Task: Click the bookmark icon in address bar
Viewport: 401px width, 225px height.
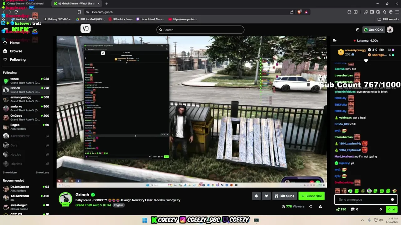Action: 79,12
